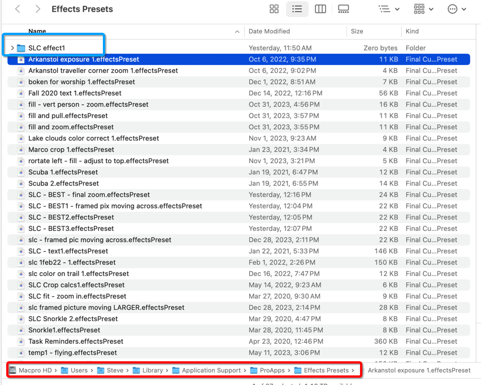This screenshot has height=385, width=481.
Task: Select the Scuba 1.effectsPreset row
Action: (113, 172)
